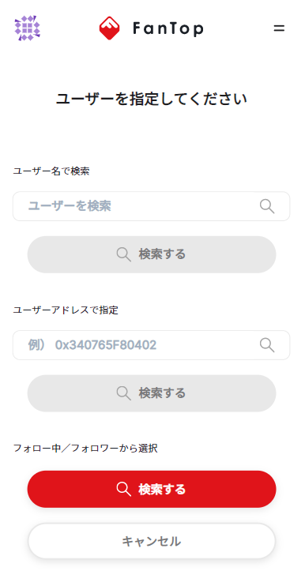The width and height of the screenshot is (305, 571).
Task: Focus the ユーザーを検索 username input field
Action: [x=152, y=206]
